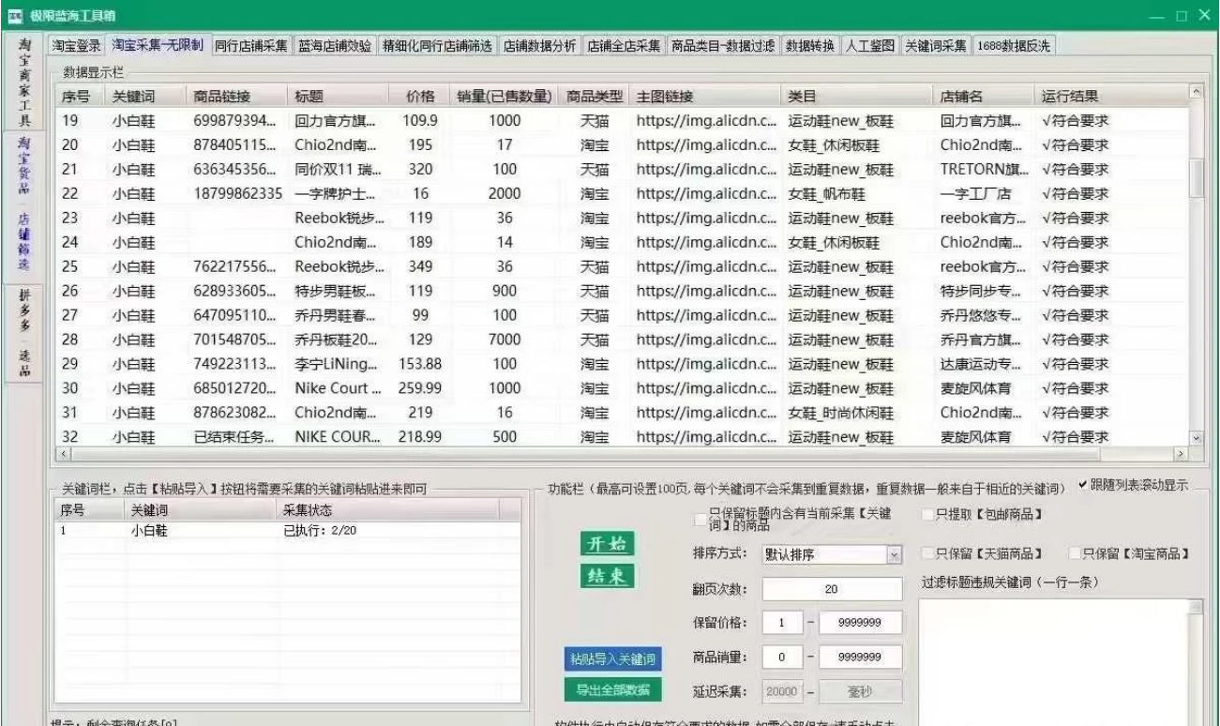Enable the 只保留【淘宝商品】 filter
Viewport: 1220px width, 726px height.
click(x=1075, y=552)
